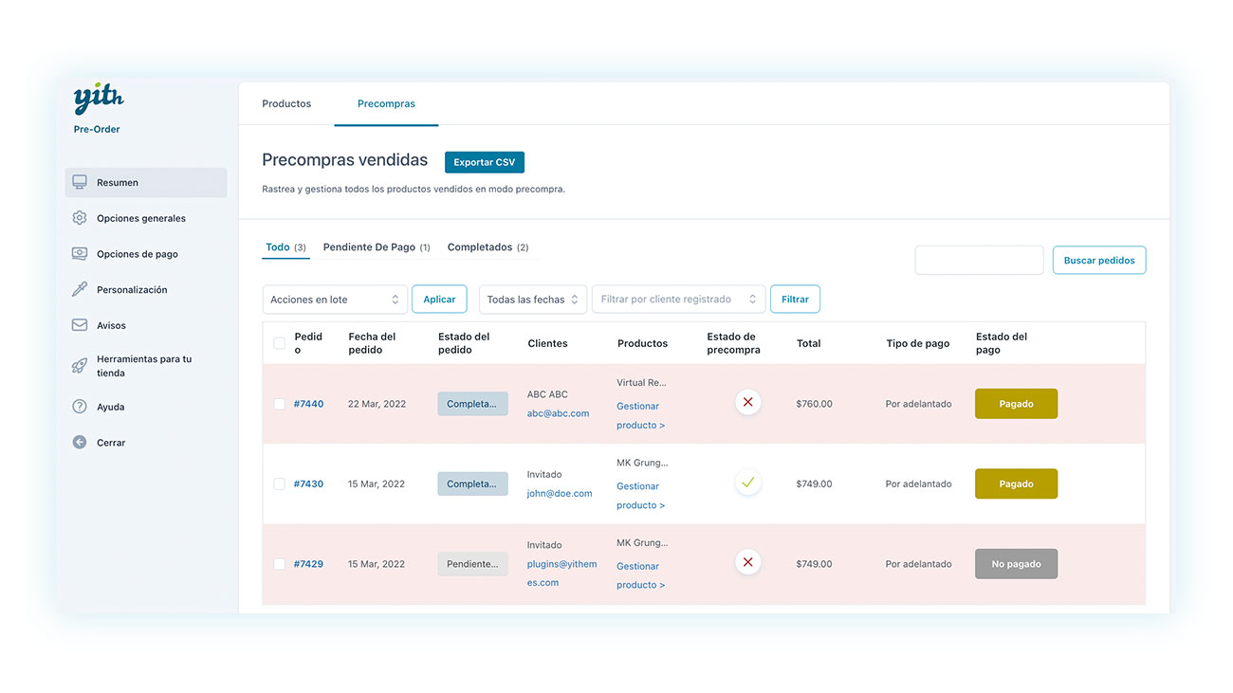Open order link #7440

click(308, 404)
